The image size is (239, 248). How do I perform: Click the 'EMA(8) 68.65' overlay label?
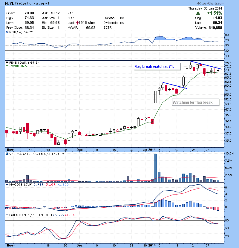point(18,66)
